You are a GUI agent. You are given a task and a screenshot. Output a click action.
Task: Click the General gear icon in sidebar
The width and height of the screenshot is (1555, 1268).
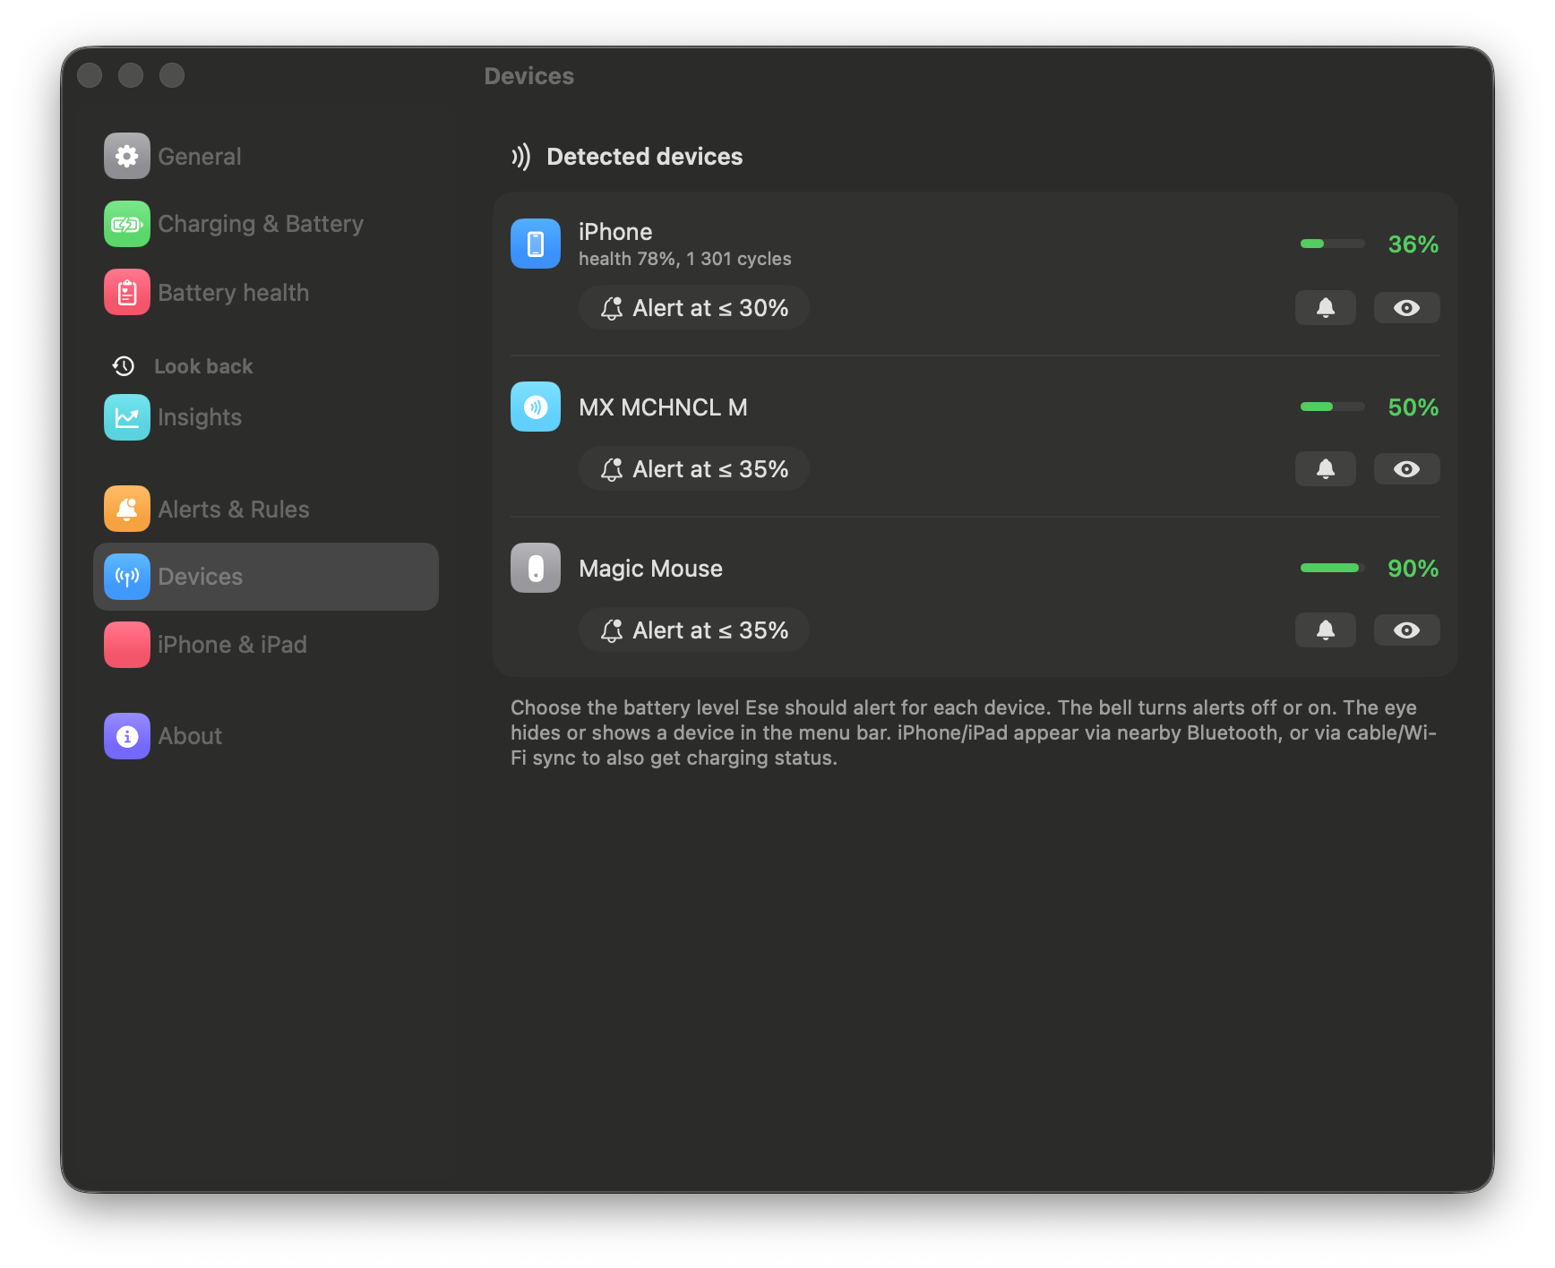point(127,156)
